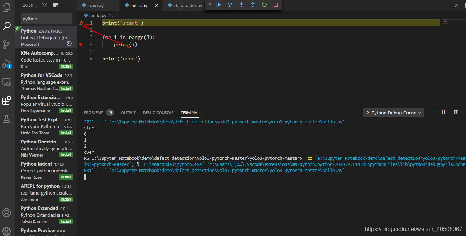Open the DEBUG CONSOLE panel tab
The image size is (466, 236).
(158, 113)
